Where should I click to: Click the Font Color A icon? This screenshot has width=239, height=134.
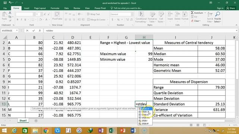click(46, 19)
